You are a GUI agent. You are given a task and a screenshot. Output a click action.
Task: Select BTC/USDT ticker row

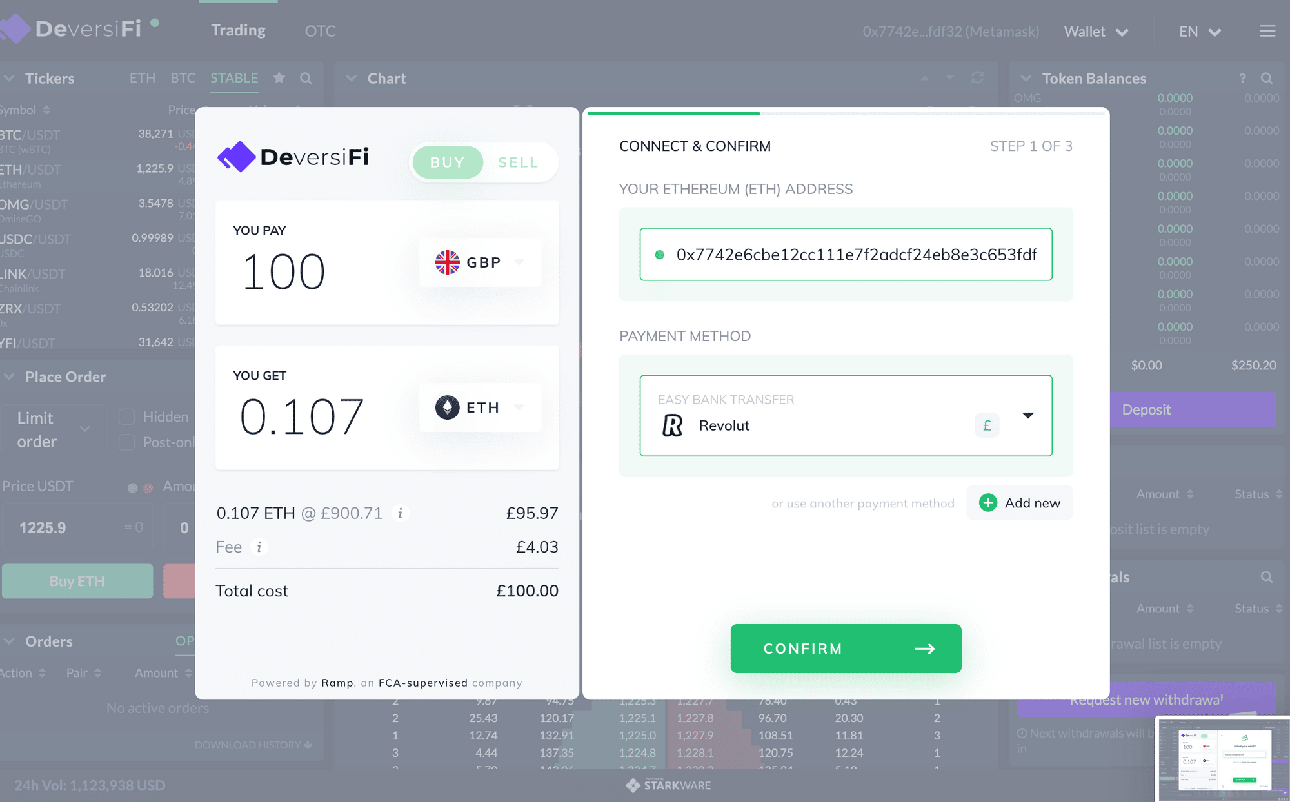97,141
